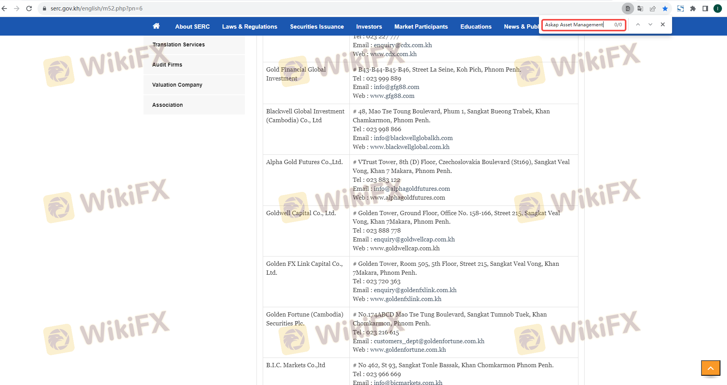Open the user profile avatar icon
The height and width of the screenshot is (385, 727).
pos(718,9)
